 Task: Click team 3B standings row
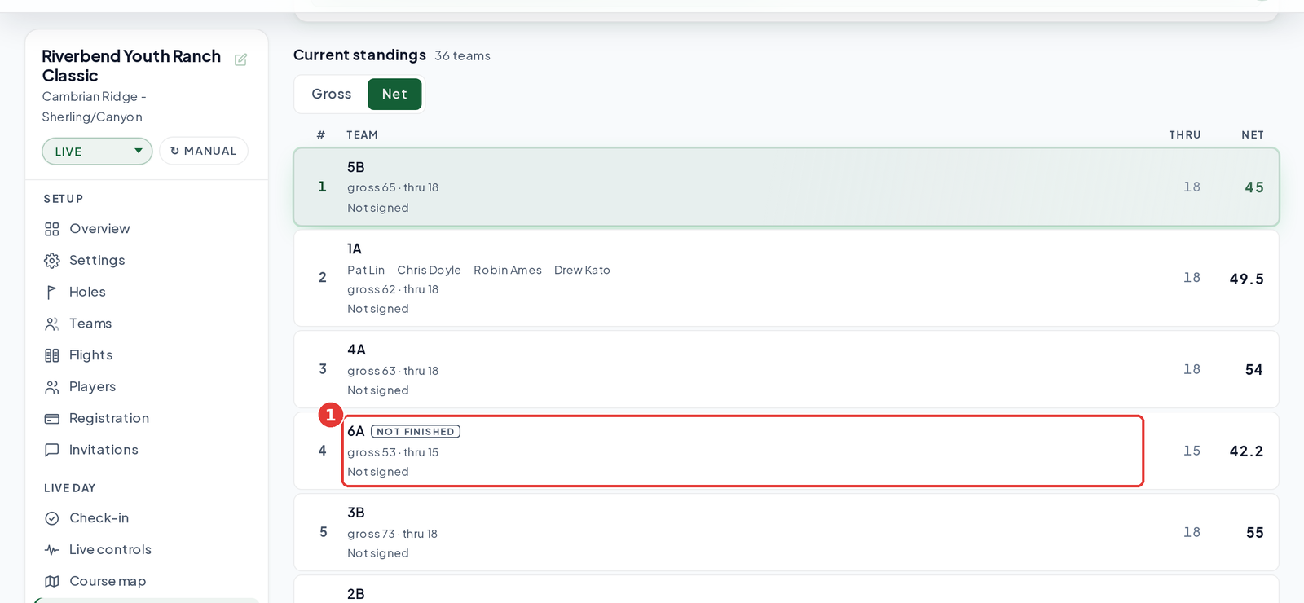pos(786,532)
